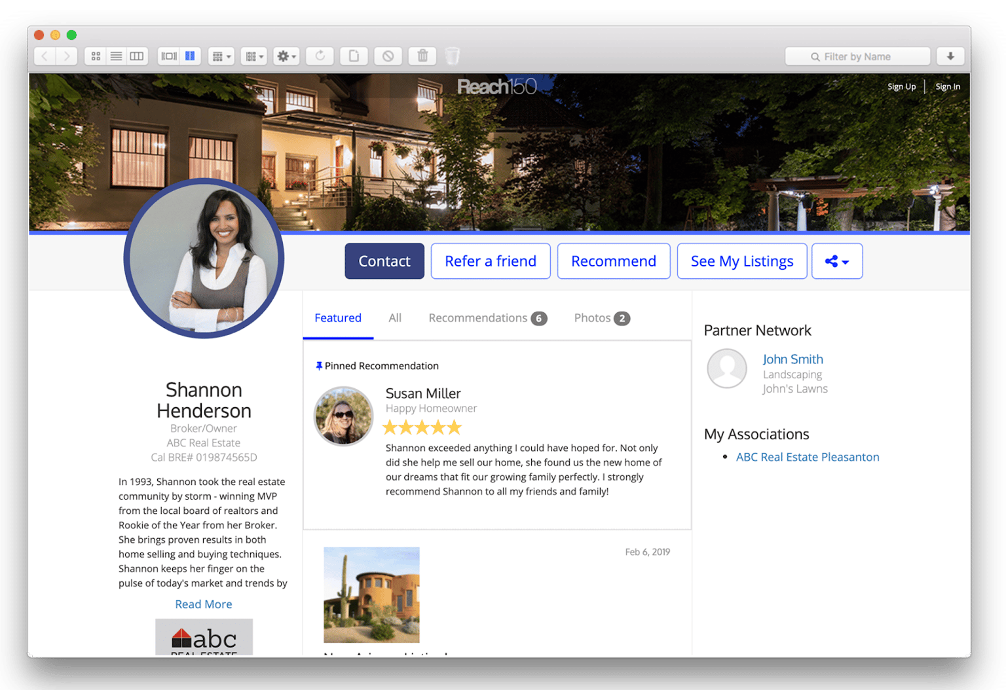Screen dimensions: 1006x690
Task: Select the grid view icon
Action: tap(95, 56)
